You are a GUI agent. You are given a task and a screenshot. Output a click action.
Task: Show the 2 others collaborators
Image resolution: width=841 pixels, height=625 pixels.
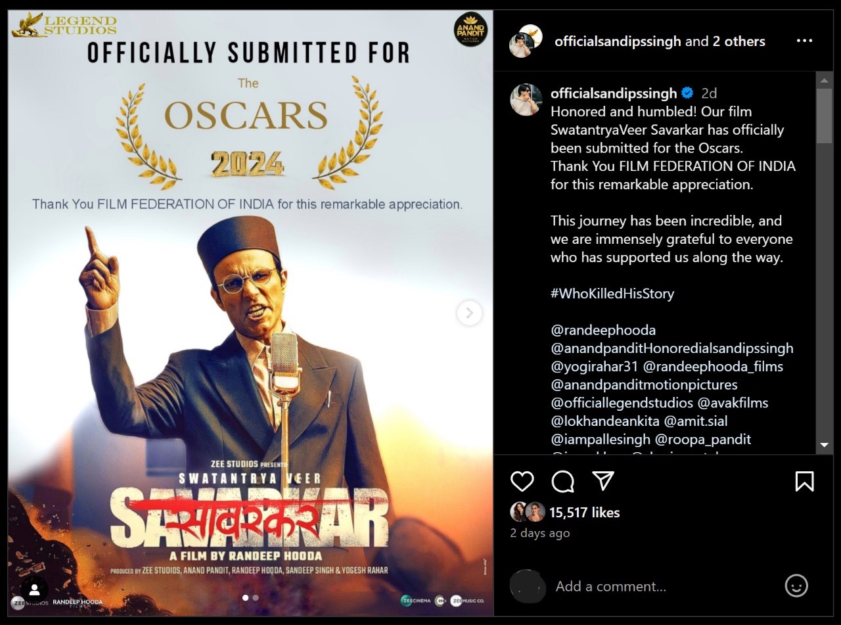pyautogui.click(x=739, y=41)
